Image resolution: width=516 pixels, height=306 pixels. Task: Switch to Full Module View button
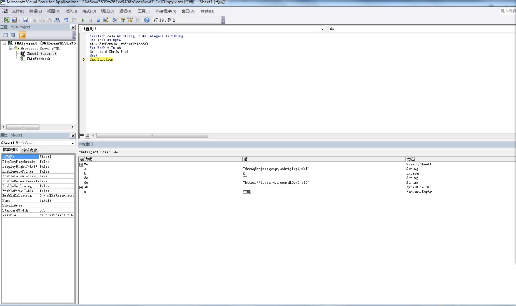[87, 135]
